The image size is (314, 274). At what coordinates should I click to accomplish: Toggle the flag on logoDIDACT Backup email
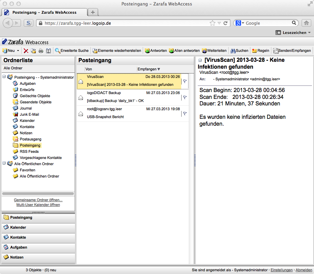click(185, 98)
